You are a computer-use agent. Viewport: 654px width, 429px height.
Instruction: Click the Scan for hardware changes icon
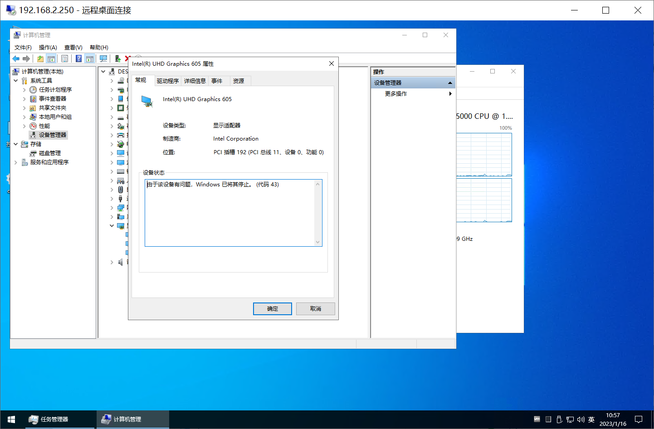click(x=103, y=58)
